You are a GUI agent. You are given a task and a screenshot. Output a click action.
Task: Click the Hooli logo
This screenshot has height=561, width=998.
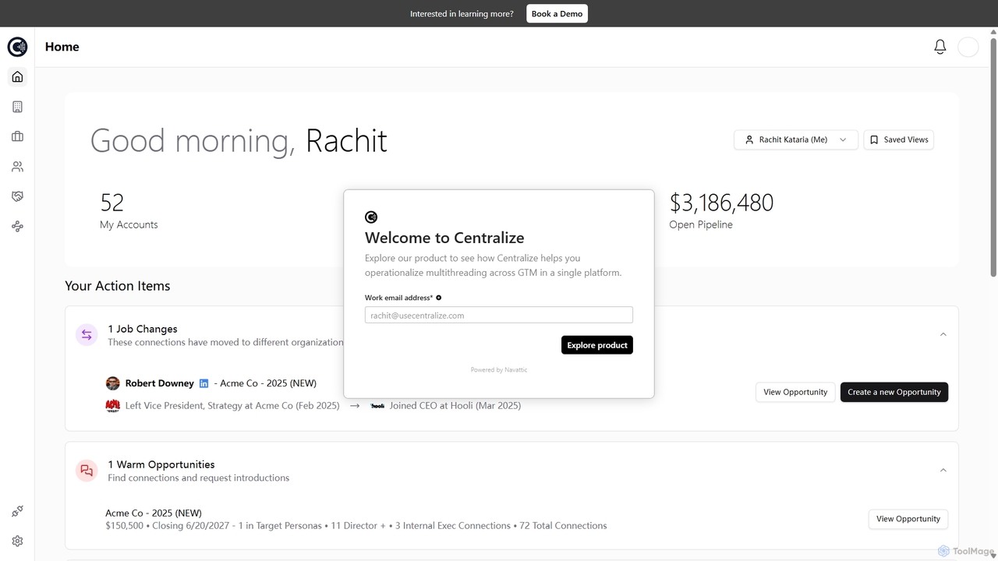tap(377, 405)
